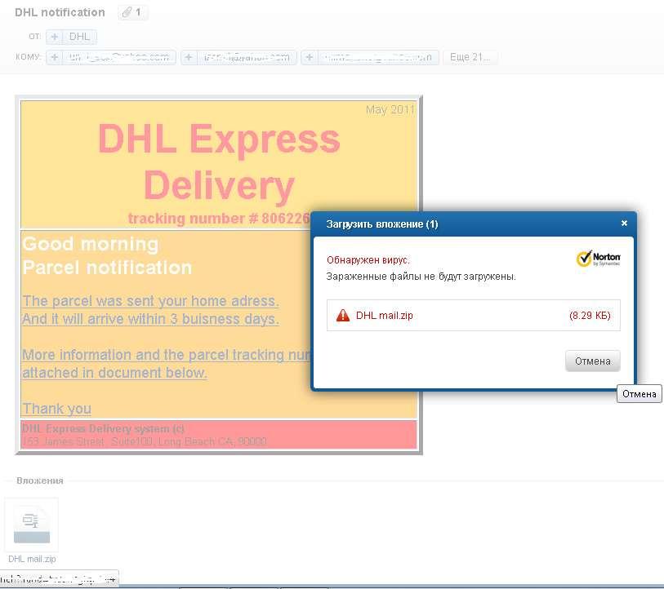This screenshot has height=589, width=664.
Task: Click the 'Обнаружен вирус.' warning text
Action: click(368, 260)
